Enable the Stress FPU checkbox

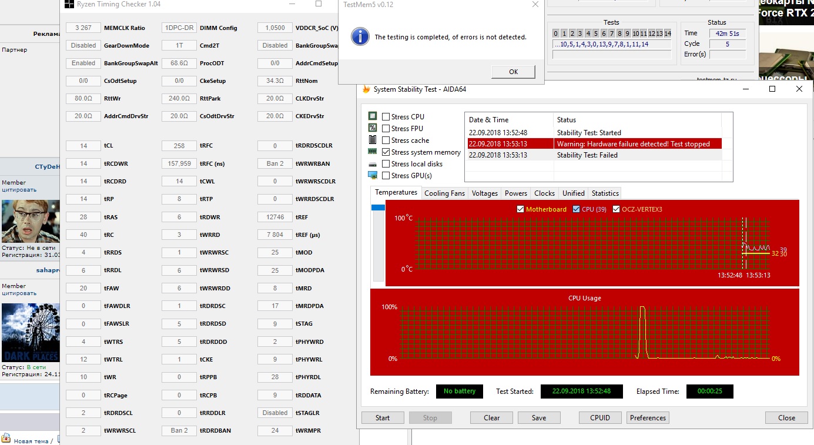pyautogui.click(x=386, y=129)
